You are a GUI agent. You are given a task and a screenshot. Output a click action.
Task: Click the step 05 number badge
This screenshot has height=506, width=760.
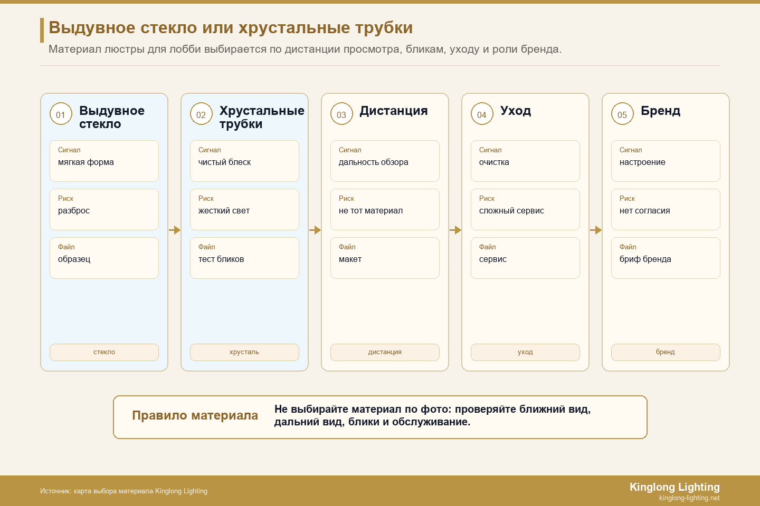pyautogui.click(x=622, y=114)
